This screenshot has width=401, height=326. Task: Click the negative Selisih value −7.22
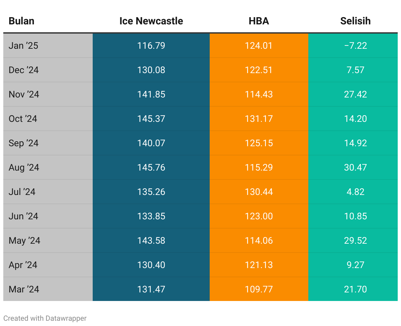(x=355, y=45)
